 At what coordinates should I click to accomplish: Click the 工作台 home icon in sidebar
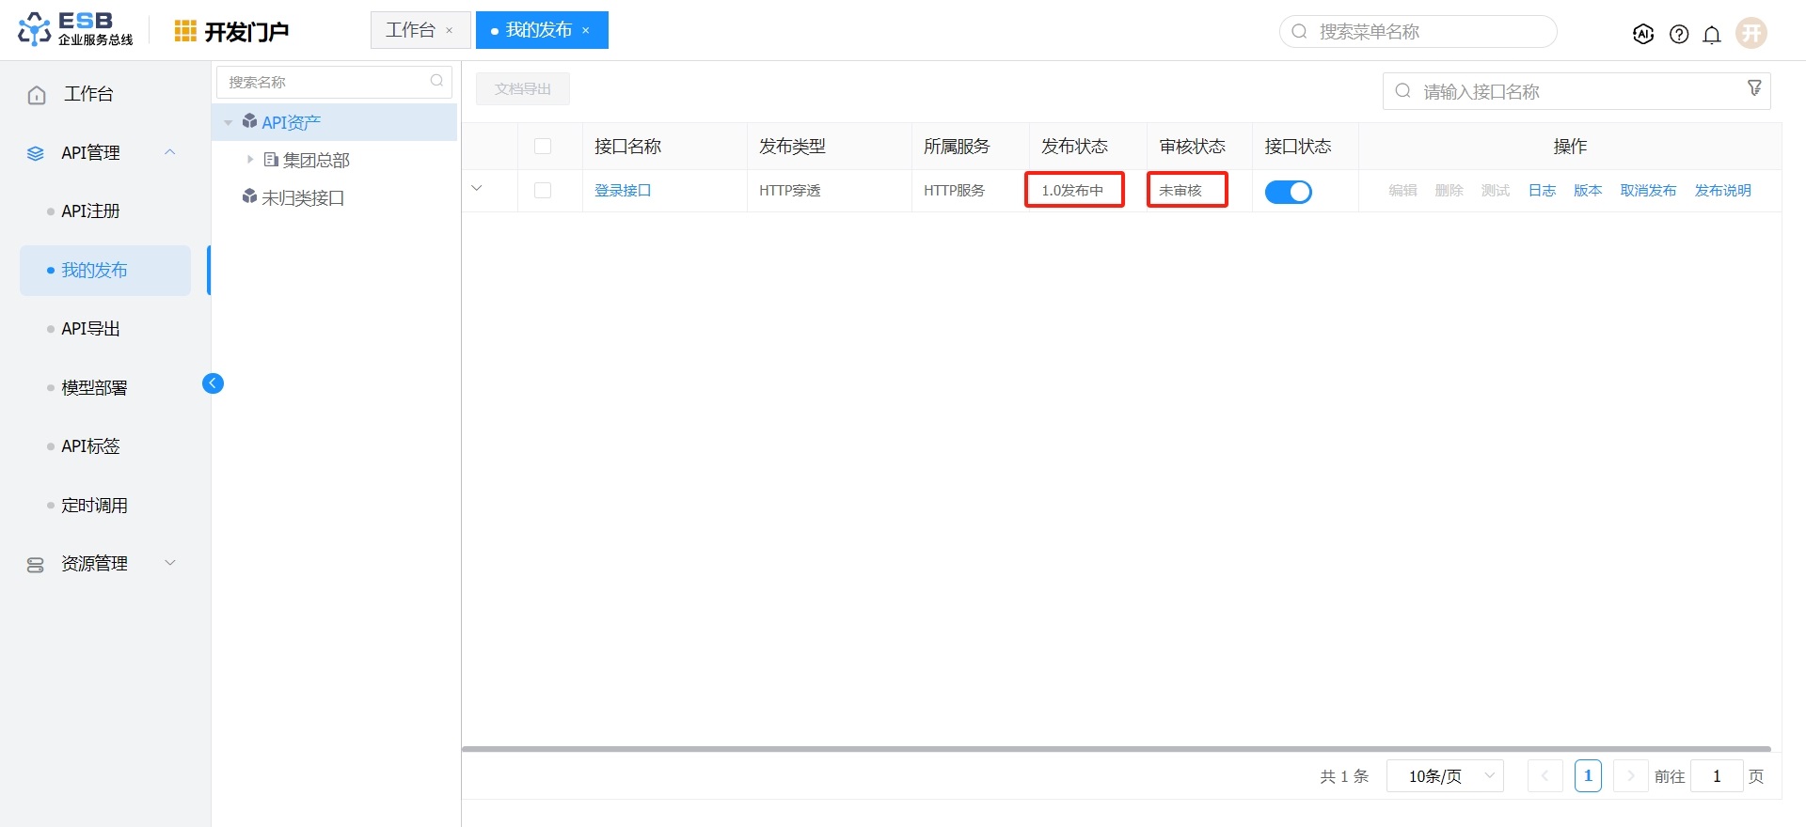click(37, 95)
